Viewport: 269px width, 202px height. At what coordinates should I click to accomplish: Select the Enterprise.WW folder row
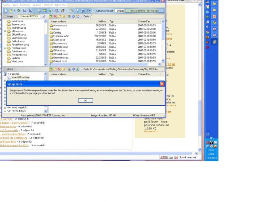pos(105,36)
